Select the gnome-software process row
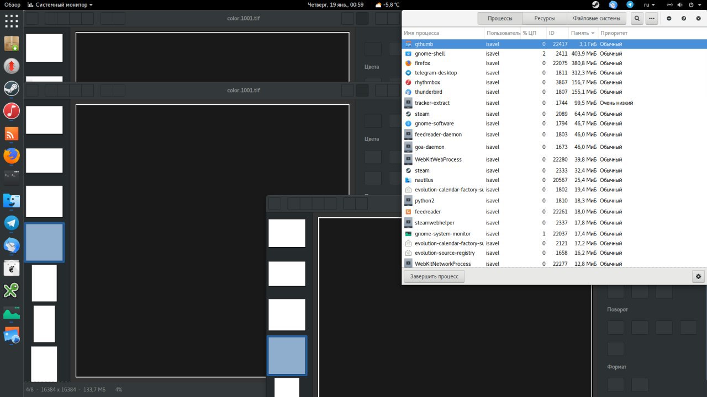Viewport: 707px width, 397px height. (554, 124)
